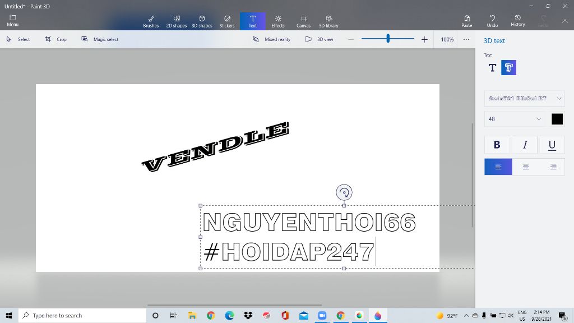Toggle Italic formatting

coord(525,145)
